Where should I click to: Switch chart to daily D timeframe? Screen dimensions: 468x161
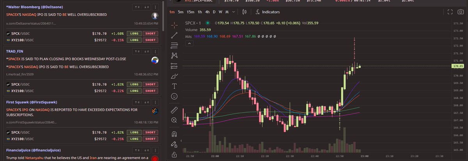click(214, 12)
